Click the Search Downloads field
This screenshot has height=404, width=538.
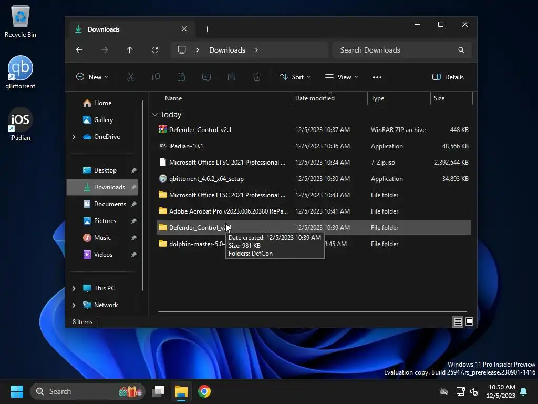pyautogui.click(x=401, y=50)
